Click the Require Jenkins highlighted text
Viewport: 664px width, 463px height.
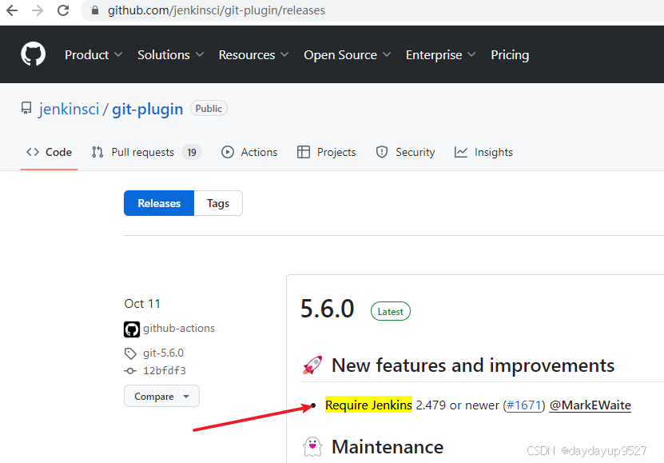point(368,405)
